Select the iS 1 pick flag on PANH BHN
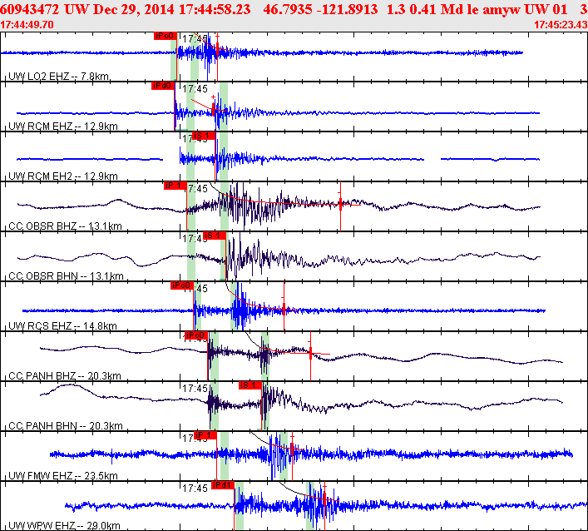 coord(250,385)
